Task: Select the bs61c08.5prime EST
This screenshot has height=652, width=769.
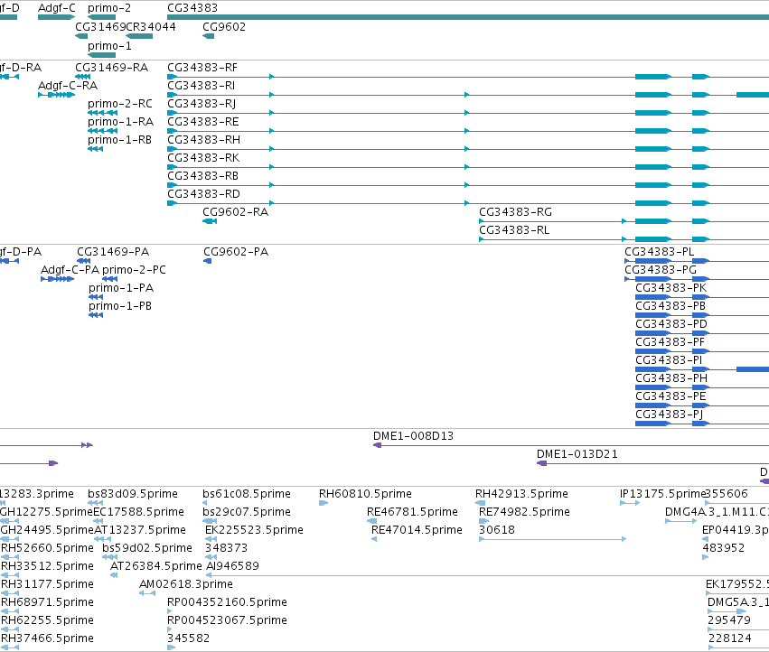Action: (204, 503)
